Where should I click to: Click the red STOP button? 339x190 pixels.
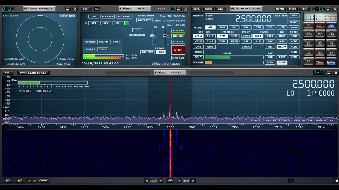(178, 50)
